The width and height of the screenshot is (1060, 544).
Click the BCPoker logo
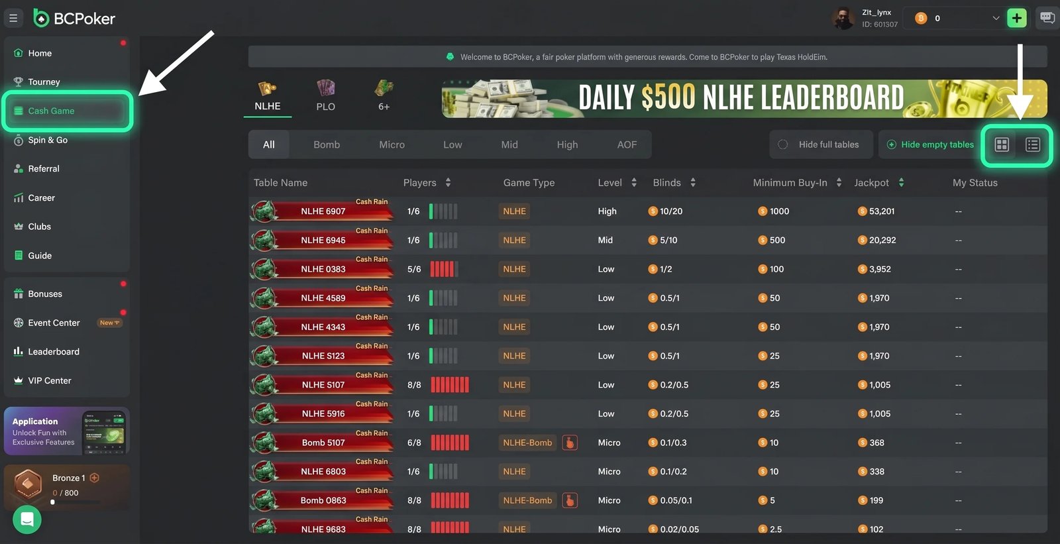(74, 19)
